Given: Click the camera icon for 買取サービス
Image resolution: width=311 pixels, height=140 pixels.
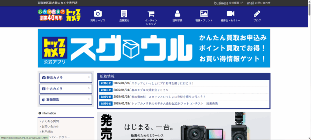Looking at the screenshot, I should click(98, 14).
